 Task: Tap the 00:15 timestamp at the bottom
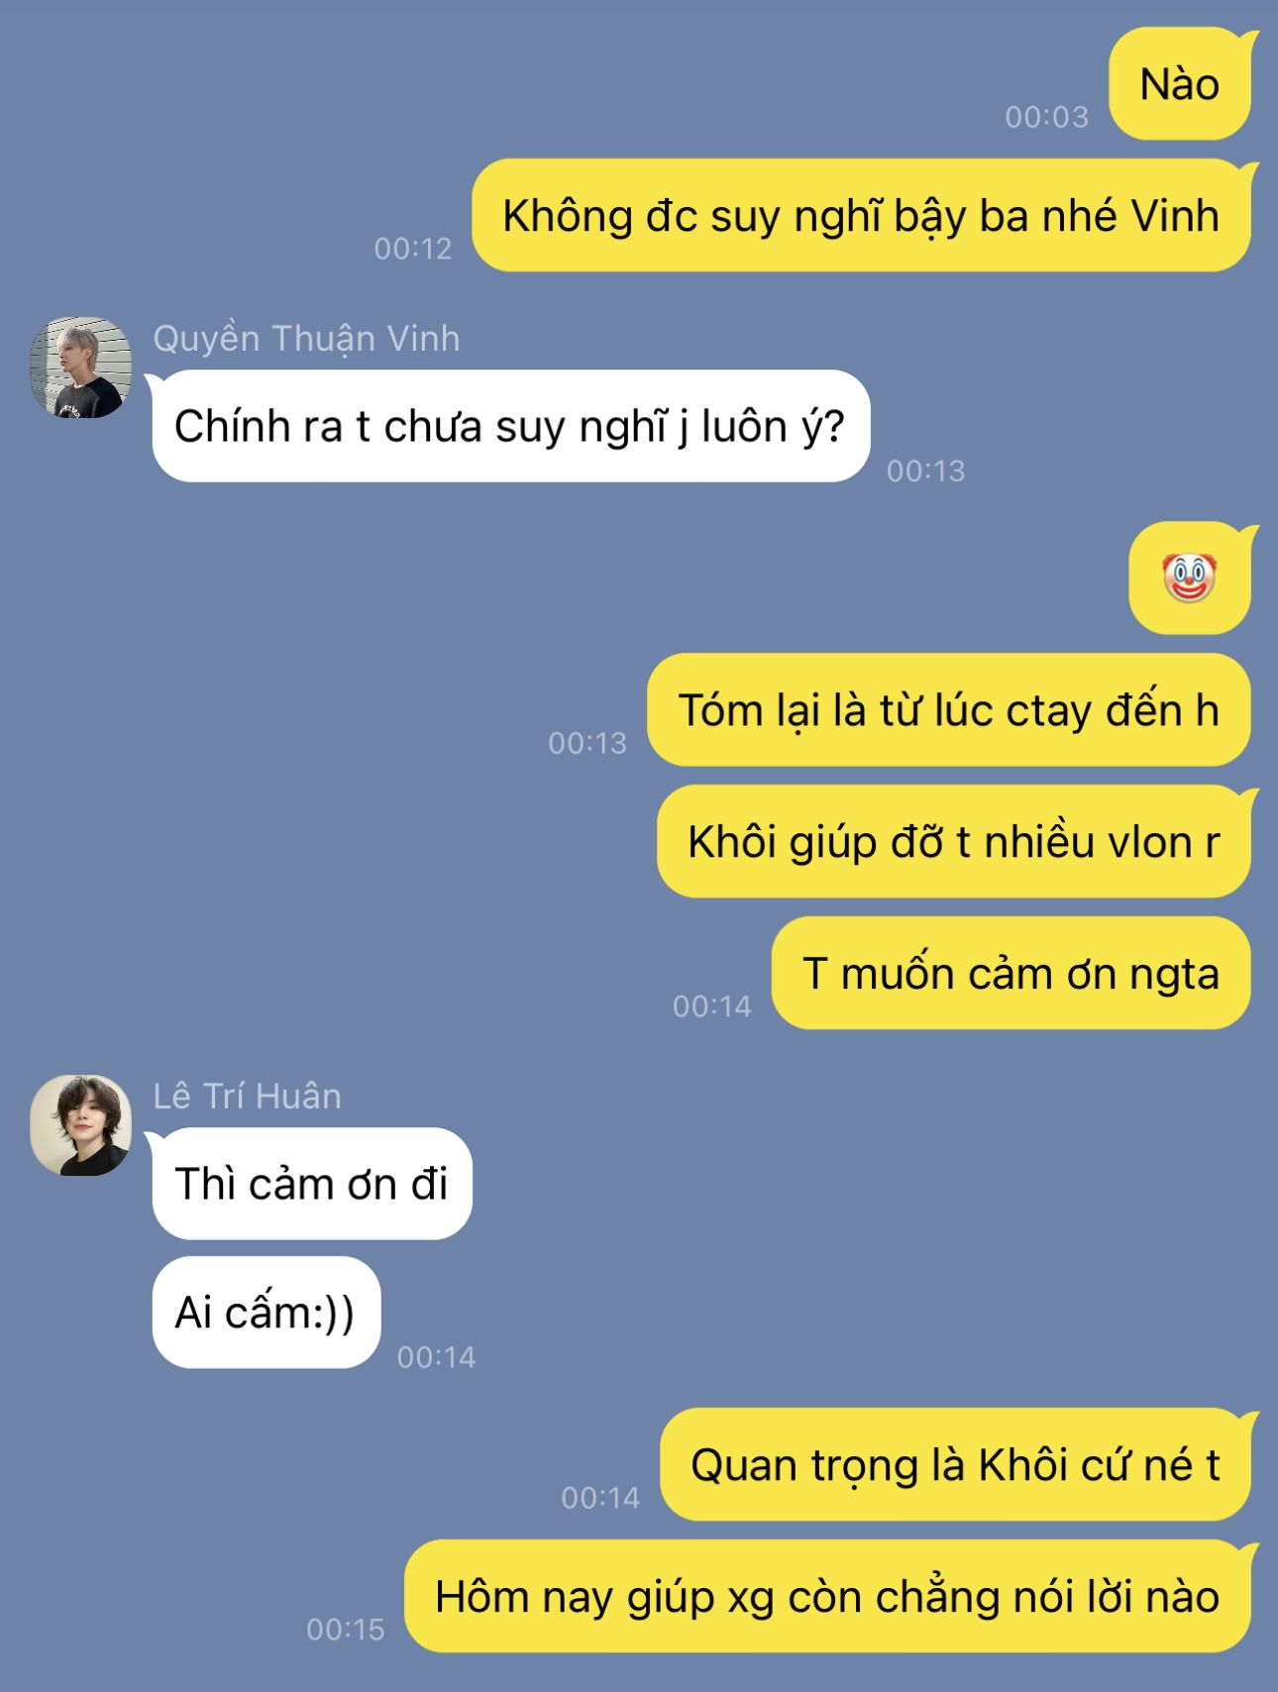click(x=345, y=1629)
